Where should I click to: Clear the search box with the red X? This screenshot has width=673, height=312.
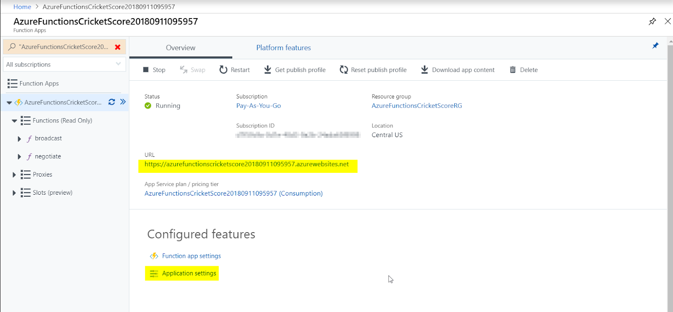click(x=118, y=47)
